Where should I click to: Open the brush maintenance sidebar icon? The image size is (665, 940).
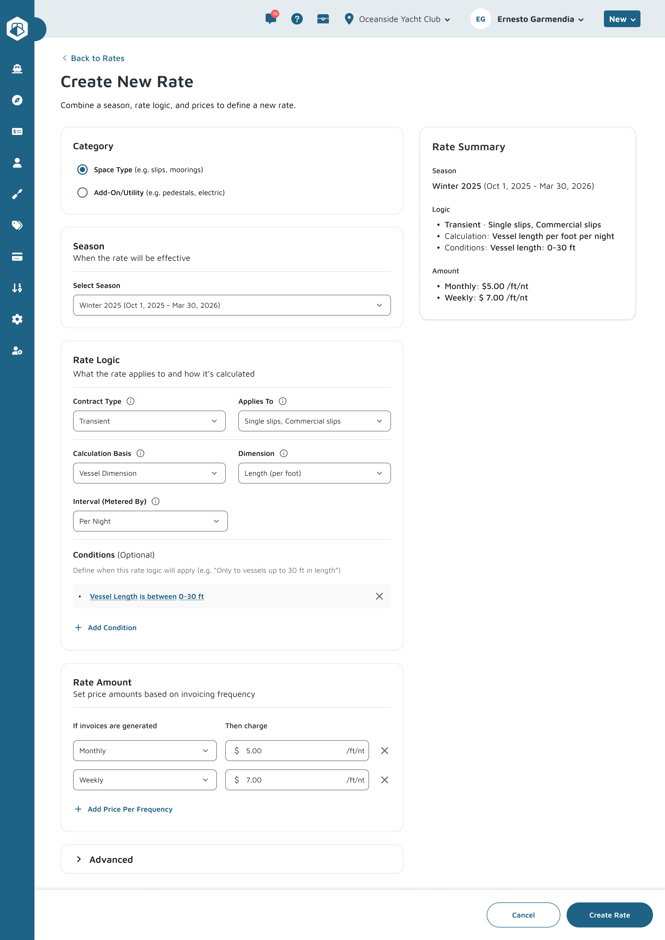point(17,194)
